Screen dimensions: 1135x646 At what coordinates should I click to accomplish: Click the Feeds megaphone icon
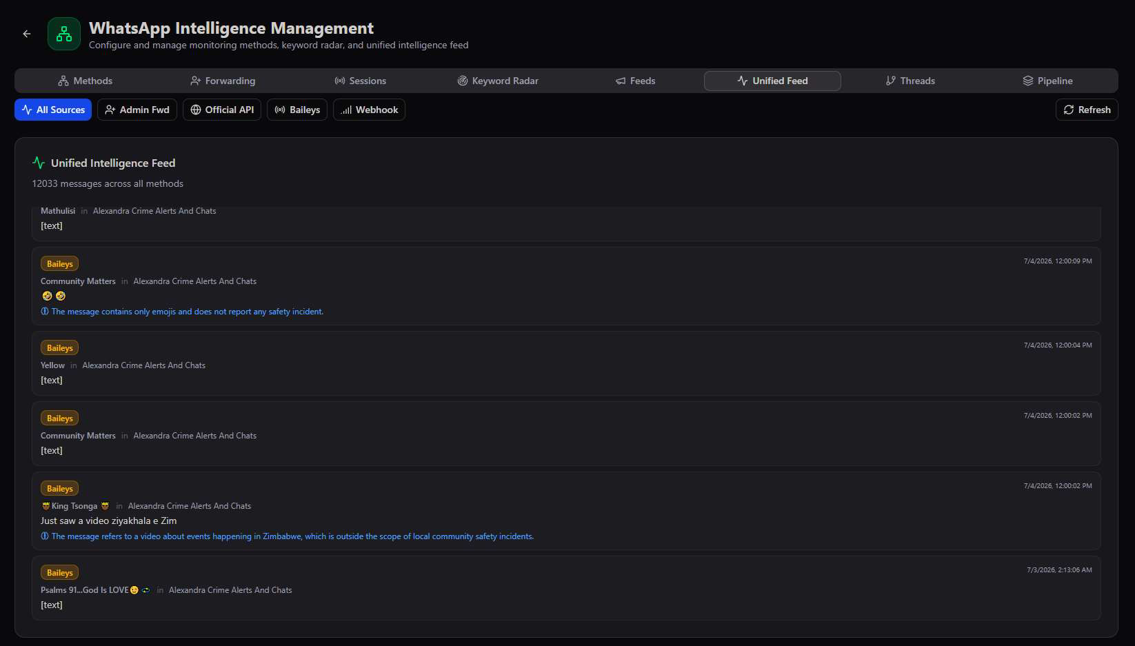point(621,81)
